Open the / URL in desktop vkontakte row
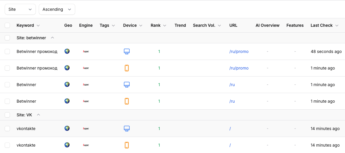Image resolution: width=345 pixels, height=153 pixels. [230, 129]
